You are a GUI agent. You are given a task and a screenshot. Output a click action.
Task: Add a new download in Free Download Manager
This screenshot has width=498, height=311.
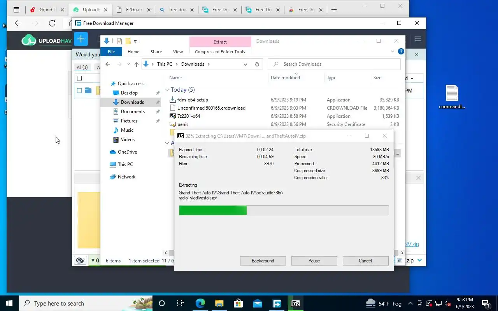[x=81, y=39]
